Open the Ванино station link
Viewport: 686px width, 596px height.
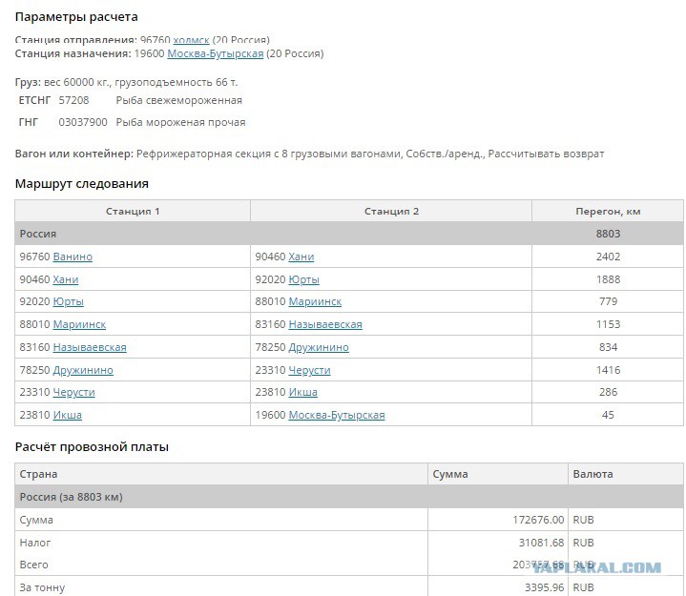coord(73,257)
